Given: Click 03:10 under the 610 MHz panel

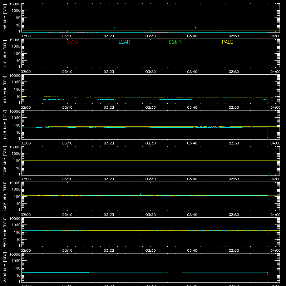Looking at the screenshot, I should [67, 108].
